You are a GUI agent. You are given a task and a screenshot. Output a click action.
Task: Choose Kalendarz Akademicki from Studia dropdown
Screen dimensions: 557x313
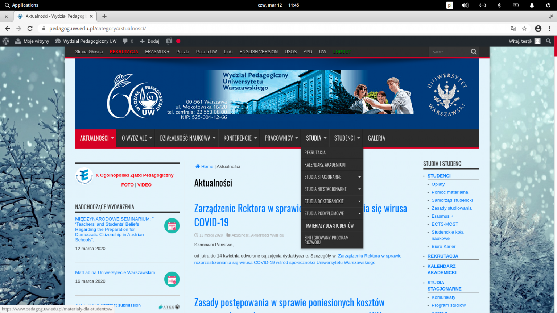click(x=332, y=165)
